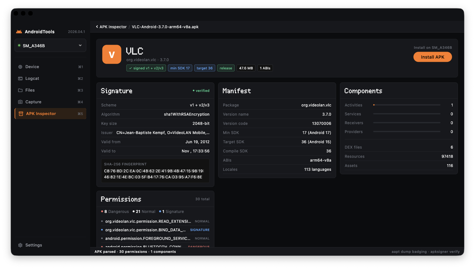This screenshot has height=269, width=475.
Task: Select the FOREGROUND_SERVIC... permission row
Action: tap(155, 239)
